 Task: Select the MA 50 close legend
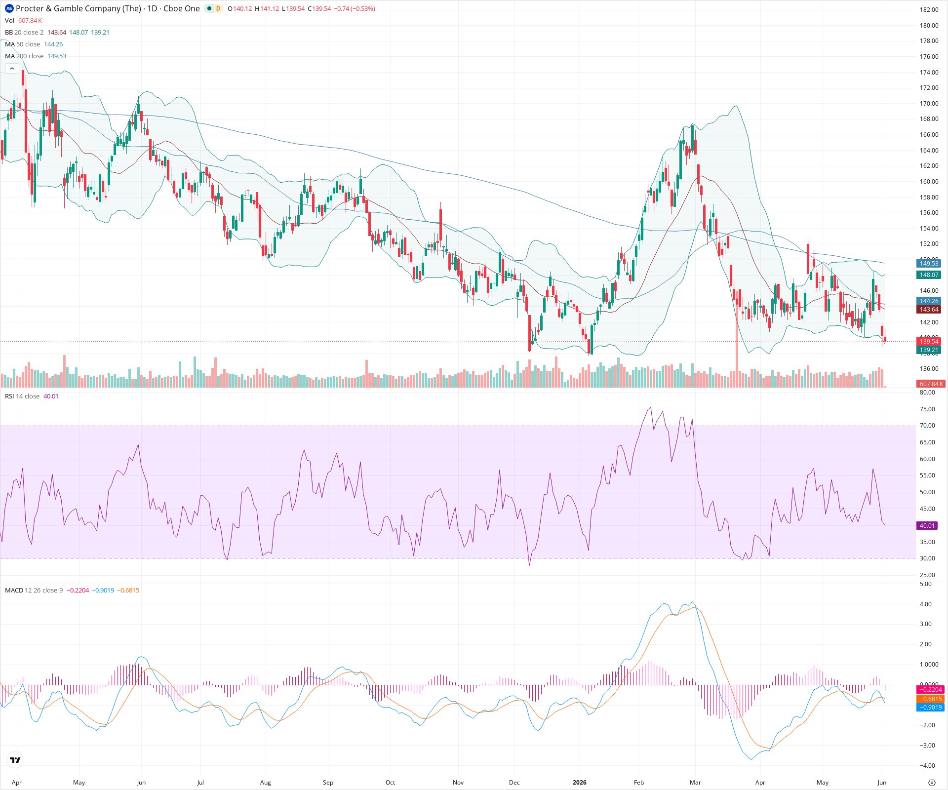pyautogui.click(x=22, y=44)
